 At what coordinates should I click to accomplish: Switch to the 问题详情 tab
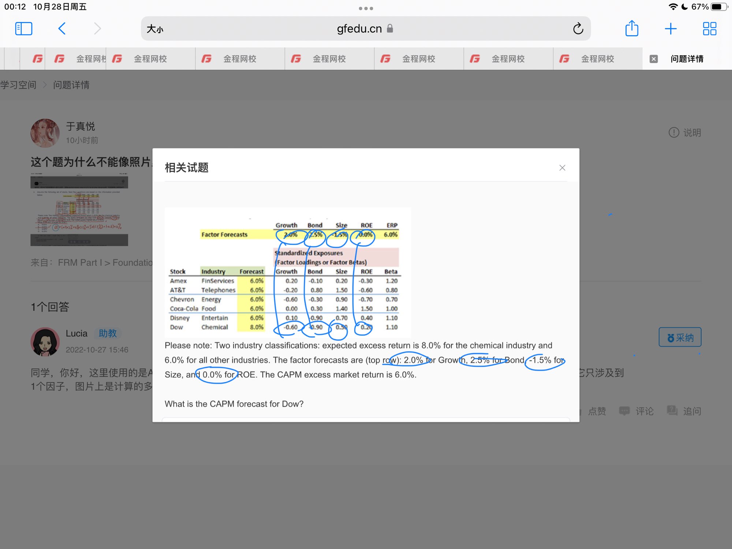687,59
